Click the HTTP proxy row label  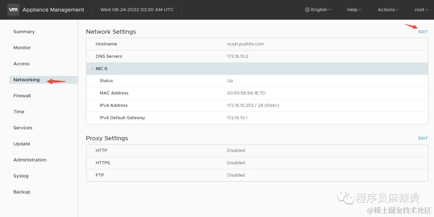tap(101, 151)
